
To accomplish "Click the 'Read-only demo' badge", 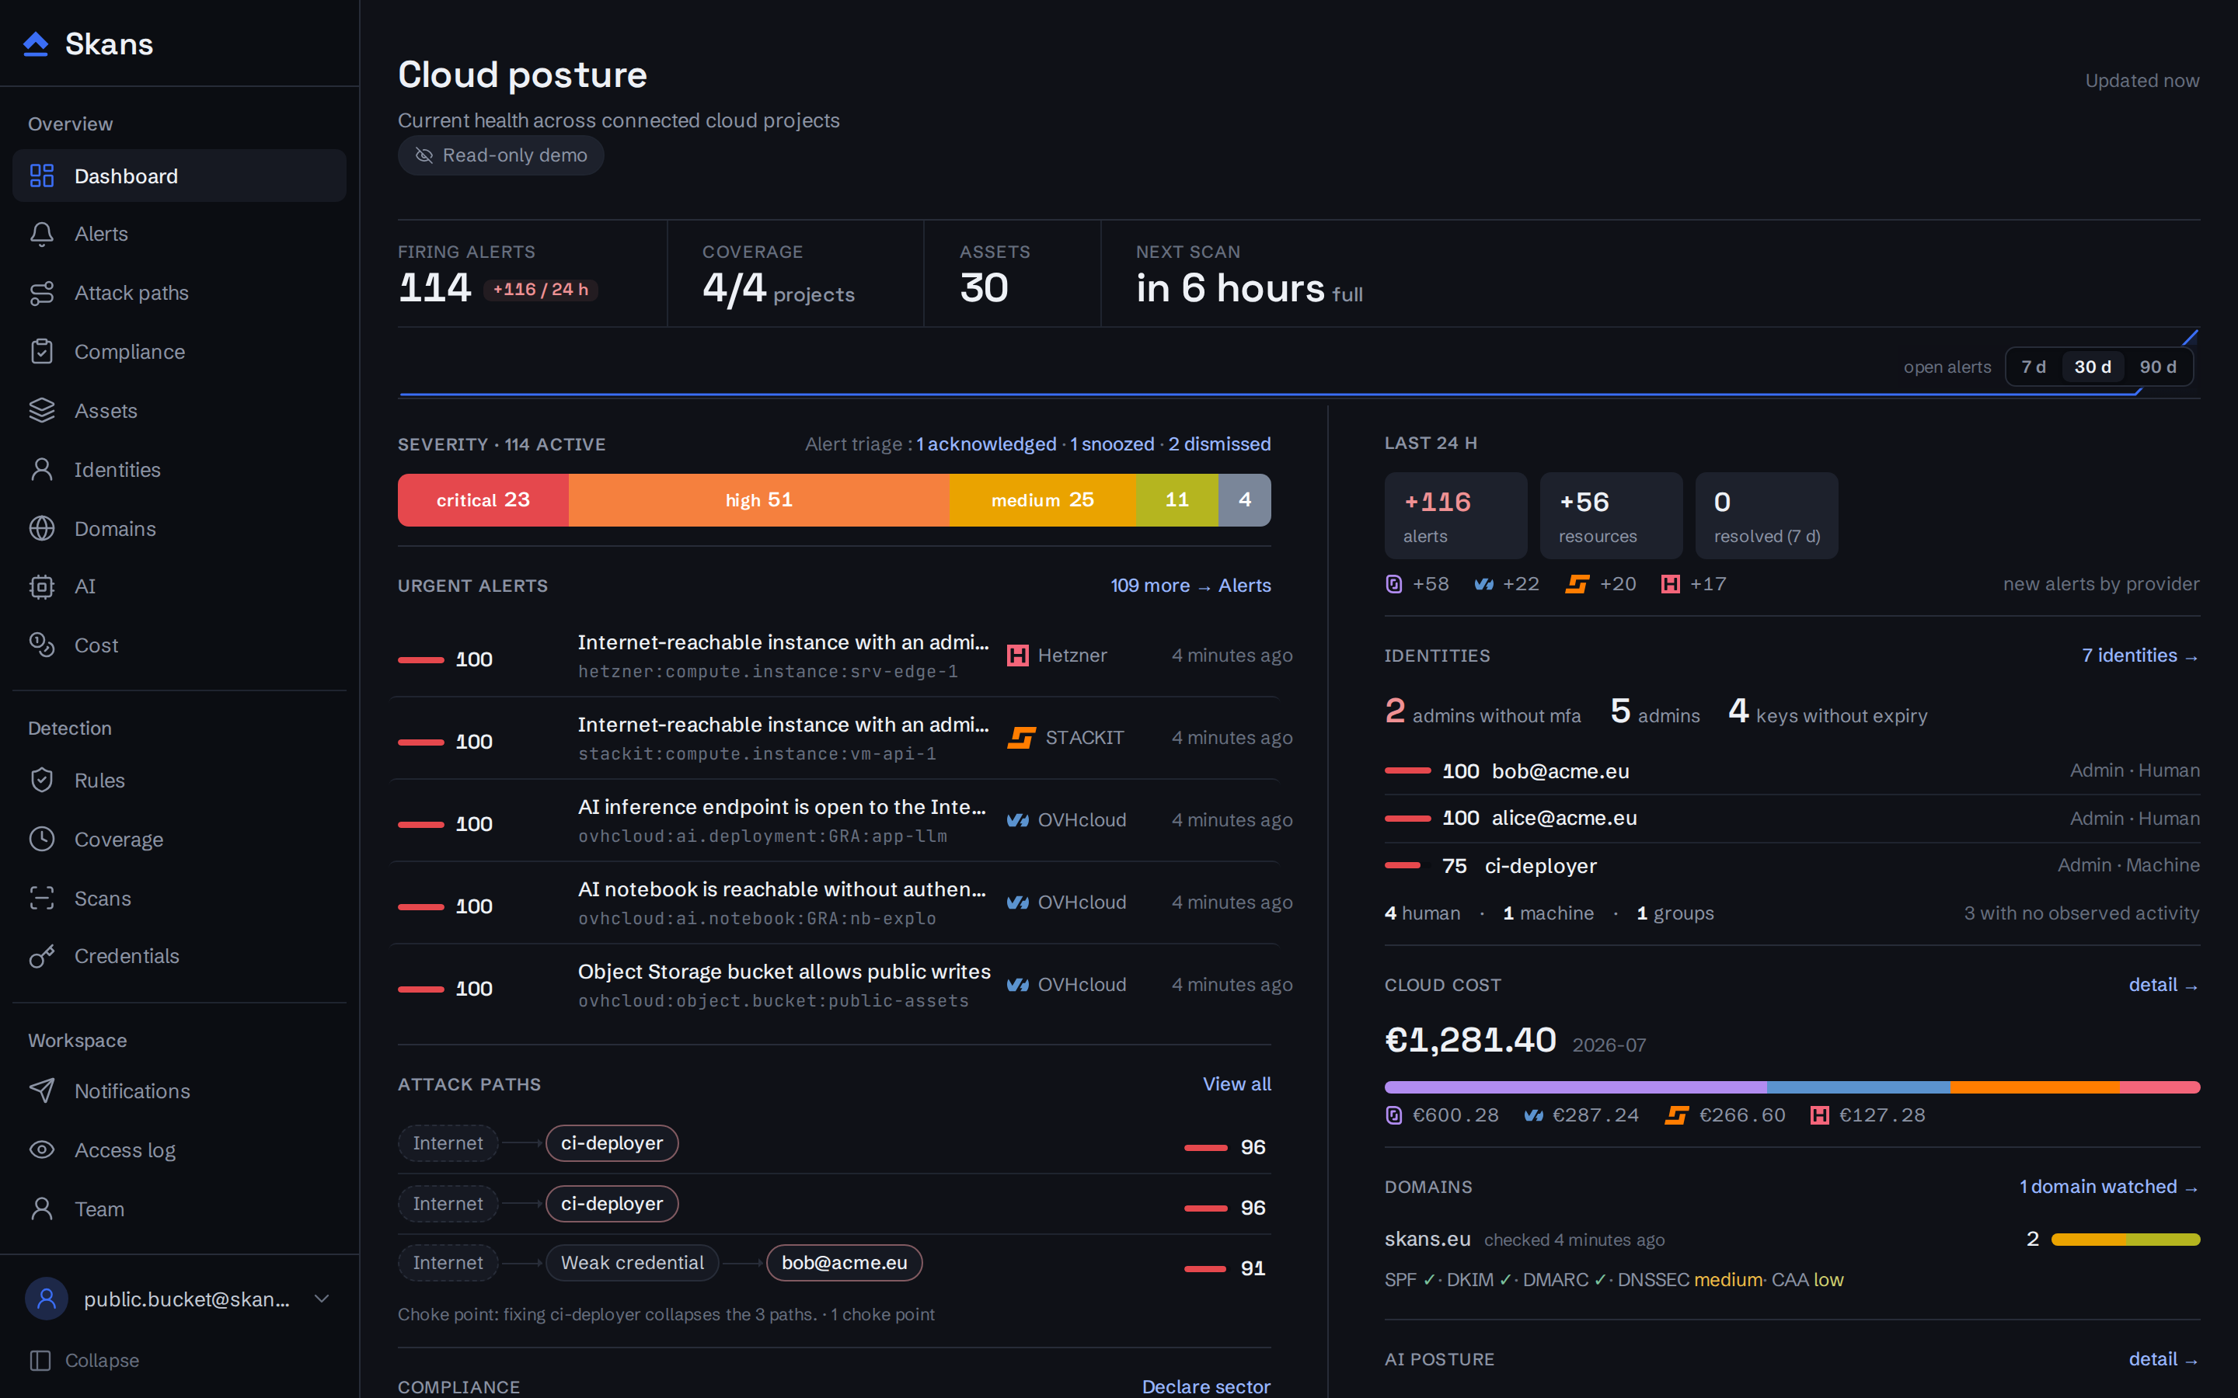I will (x=500, y=155).
